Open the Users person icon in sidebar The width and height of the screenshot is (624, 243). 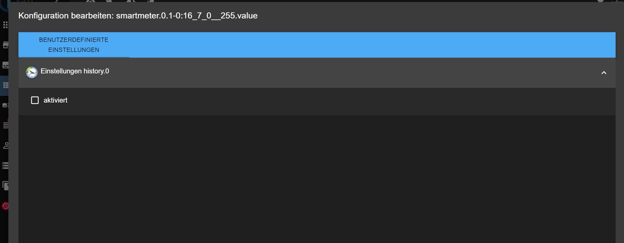(x=5, y=145)
